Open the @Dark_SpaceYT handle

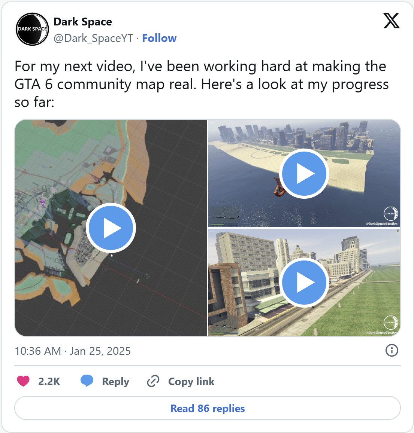pos(93,38)
